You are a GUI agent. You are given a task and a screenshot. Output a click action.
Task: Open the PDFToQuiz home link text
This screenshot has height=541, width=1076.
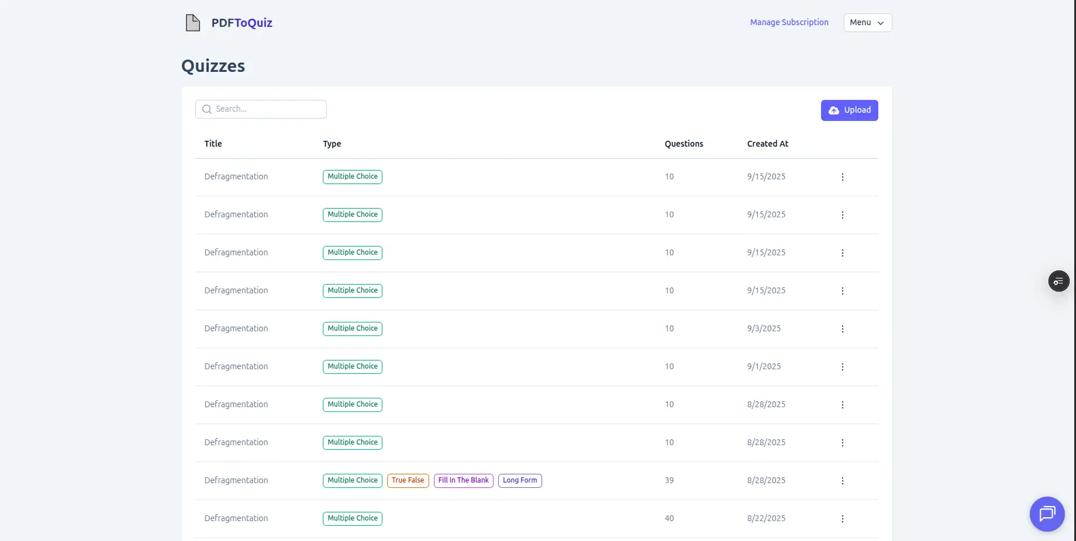pos(242,23)
